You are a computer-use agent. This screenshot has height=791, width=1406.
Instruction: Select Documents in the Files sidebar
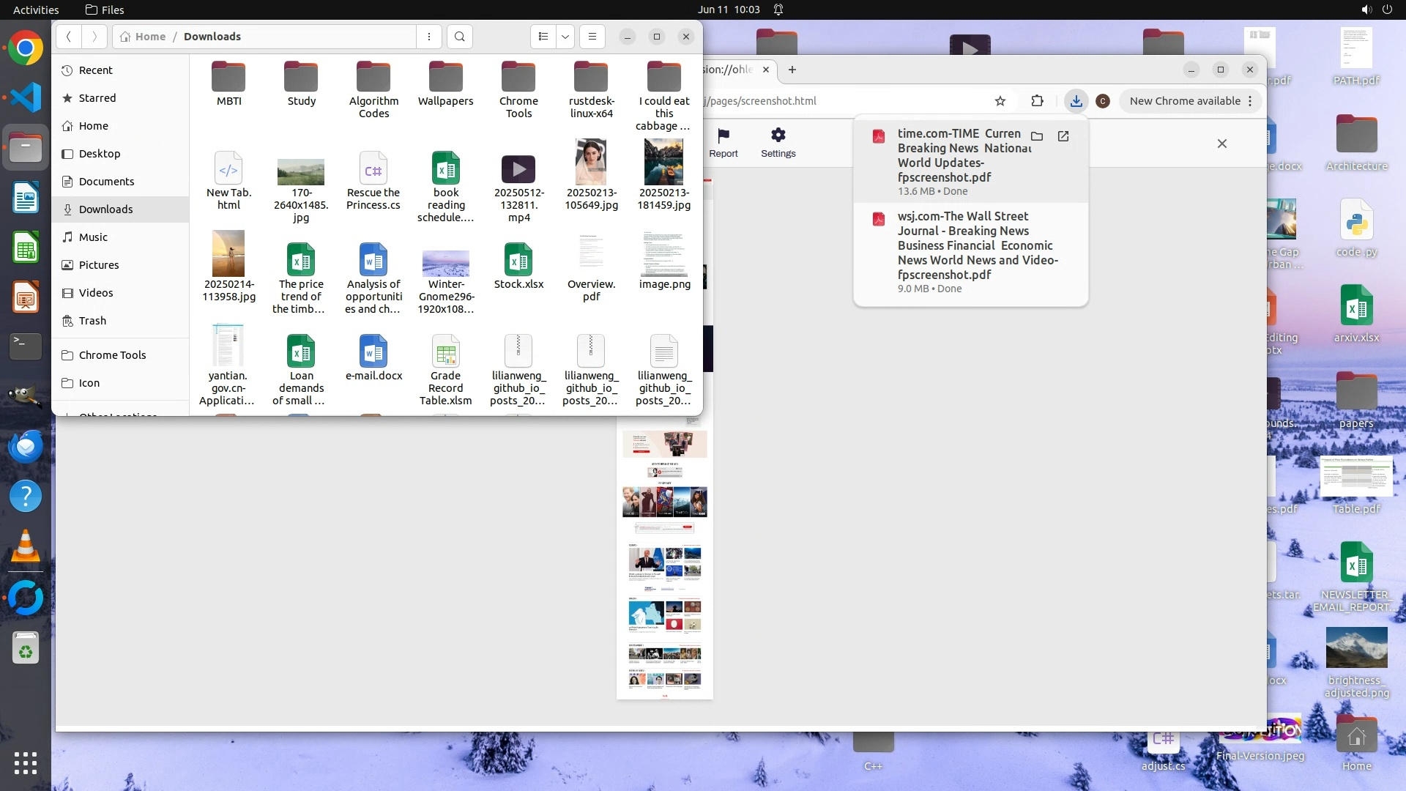(106, 182)
